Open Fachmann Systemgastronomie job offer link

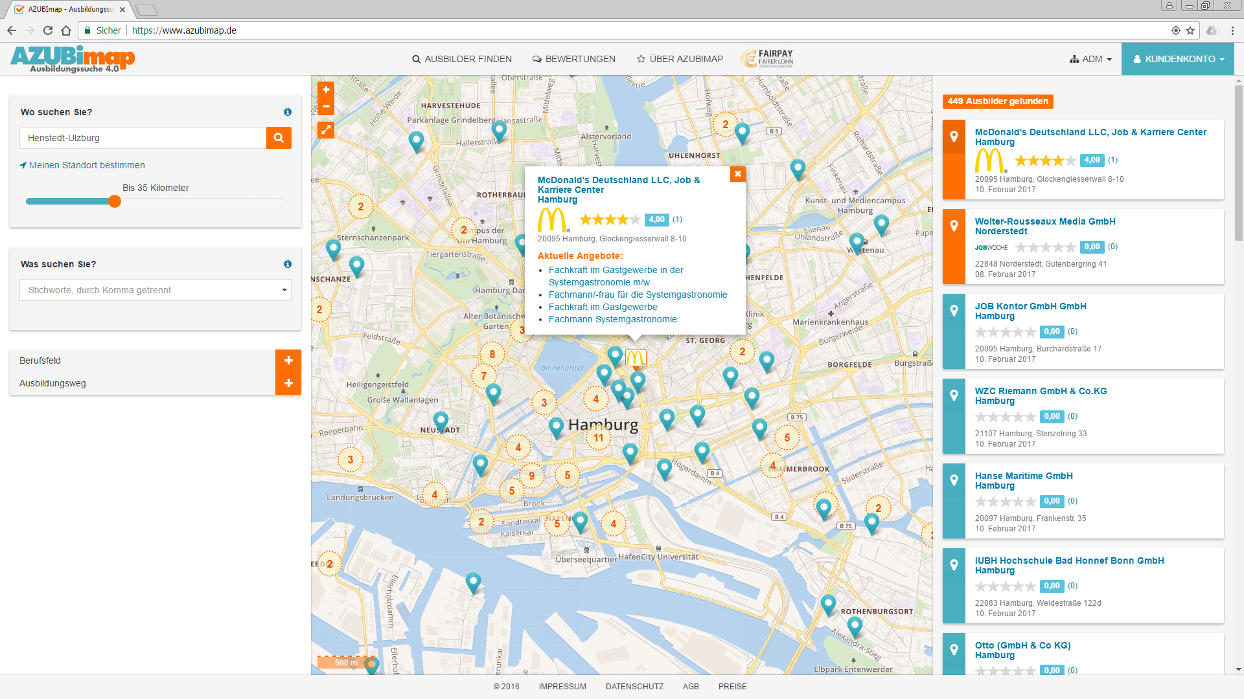pyautogui.click(x=612, y=319)
